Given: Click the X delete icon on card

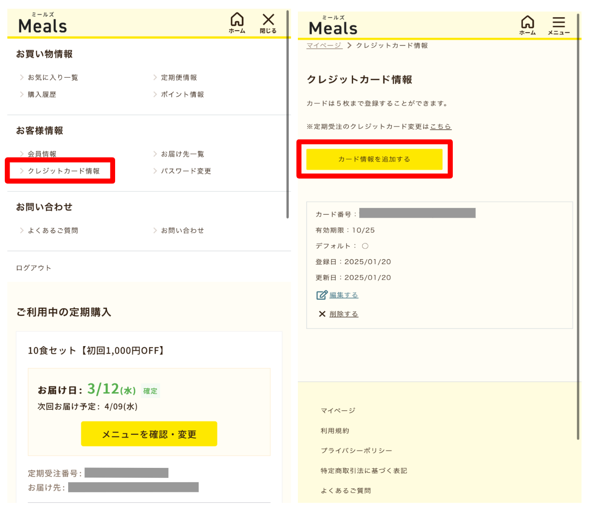Looking at the screenshot, I should [x=322, y=314].
